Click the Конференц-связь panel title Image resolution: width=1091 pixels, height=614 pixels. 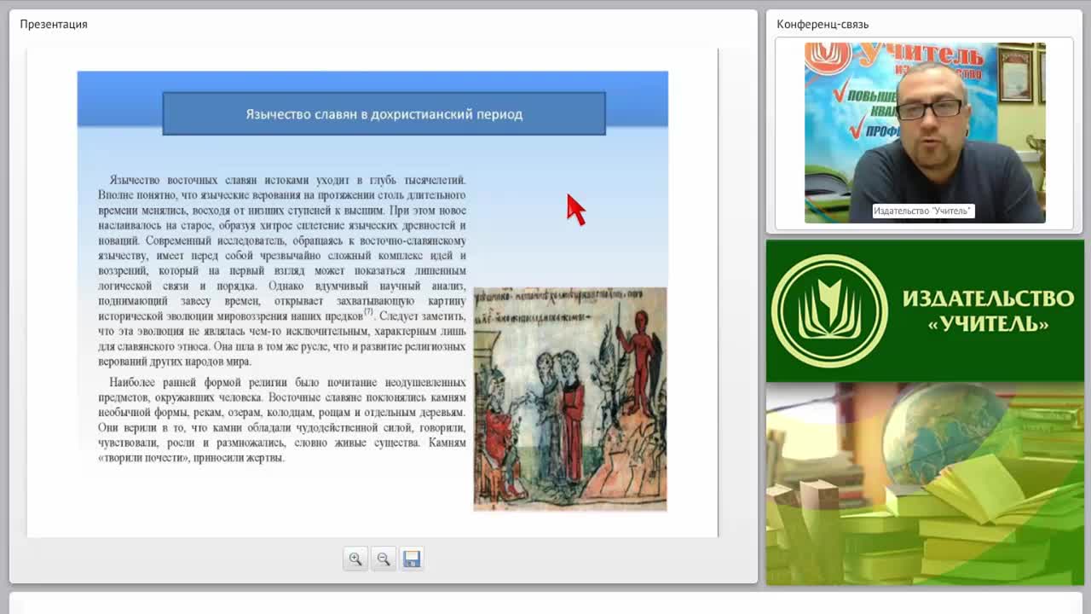coord(823,24)
